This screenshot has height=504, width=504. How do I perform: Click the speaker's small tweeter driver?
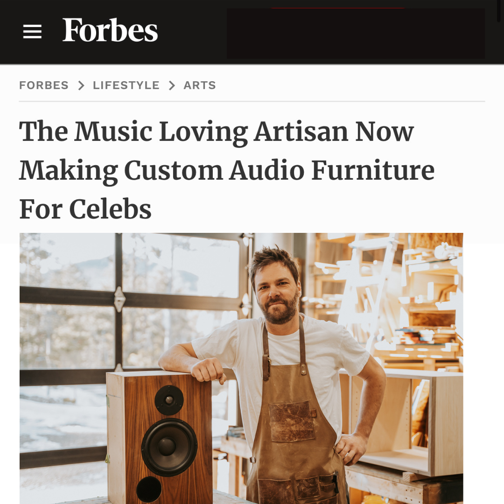point(169,400)
